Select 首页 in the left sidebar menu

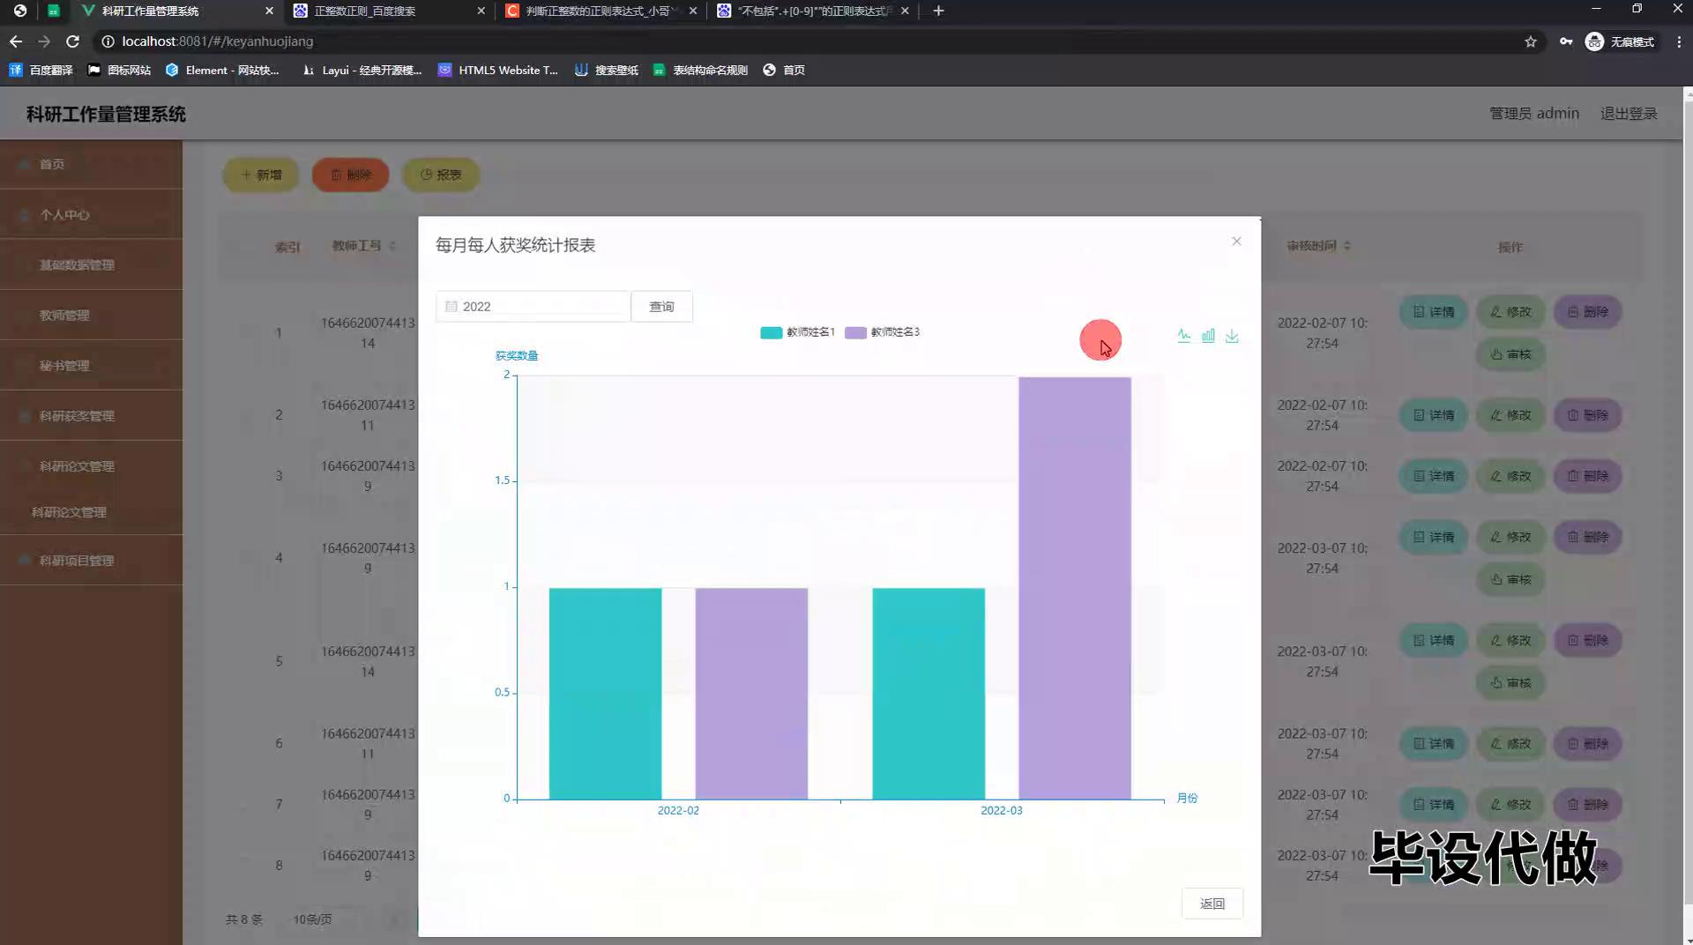[50, 164]
